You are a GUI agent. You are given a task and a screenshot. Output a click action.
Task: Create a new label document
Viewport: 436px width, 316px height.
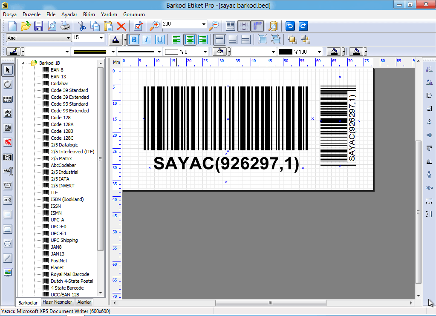[12, 26]
